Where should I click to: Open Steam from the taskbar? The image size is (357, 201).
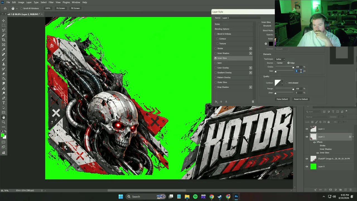220,197
